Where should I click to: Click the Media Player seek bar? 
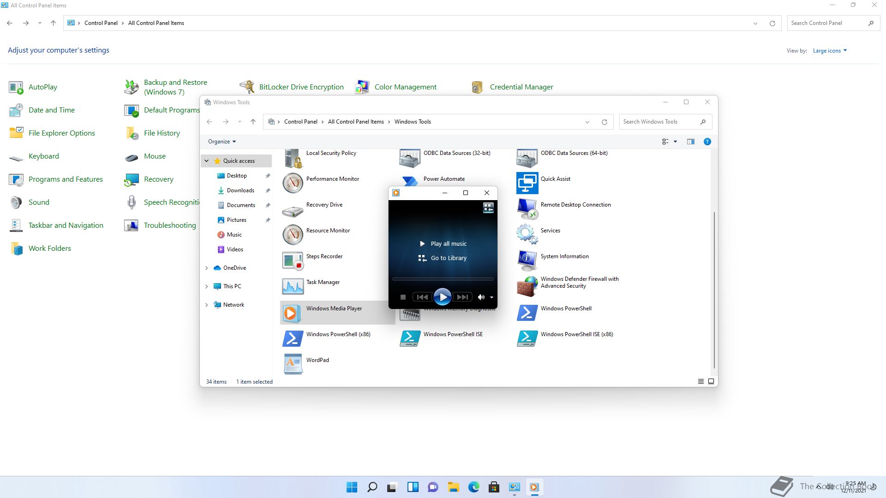[443, 279]
